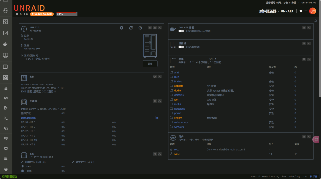Viewport: 321px width, 179px height.
Task: Click the 隐藏详细信息 link in the processor tile
Action: point(28,118)
